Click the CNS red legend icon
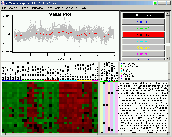Viewport: 172px width, 137px height. [121, 69]
